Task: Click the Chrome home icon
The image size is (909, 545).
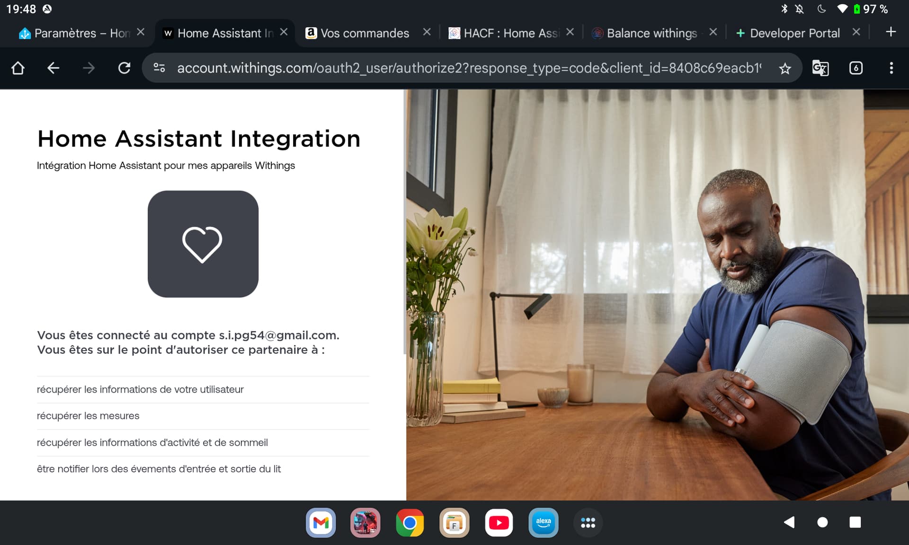Action: click(x=18, y=68)
